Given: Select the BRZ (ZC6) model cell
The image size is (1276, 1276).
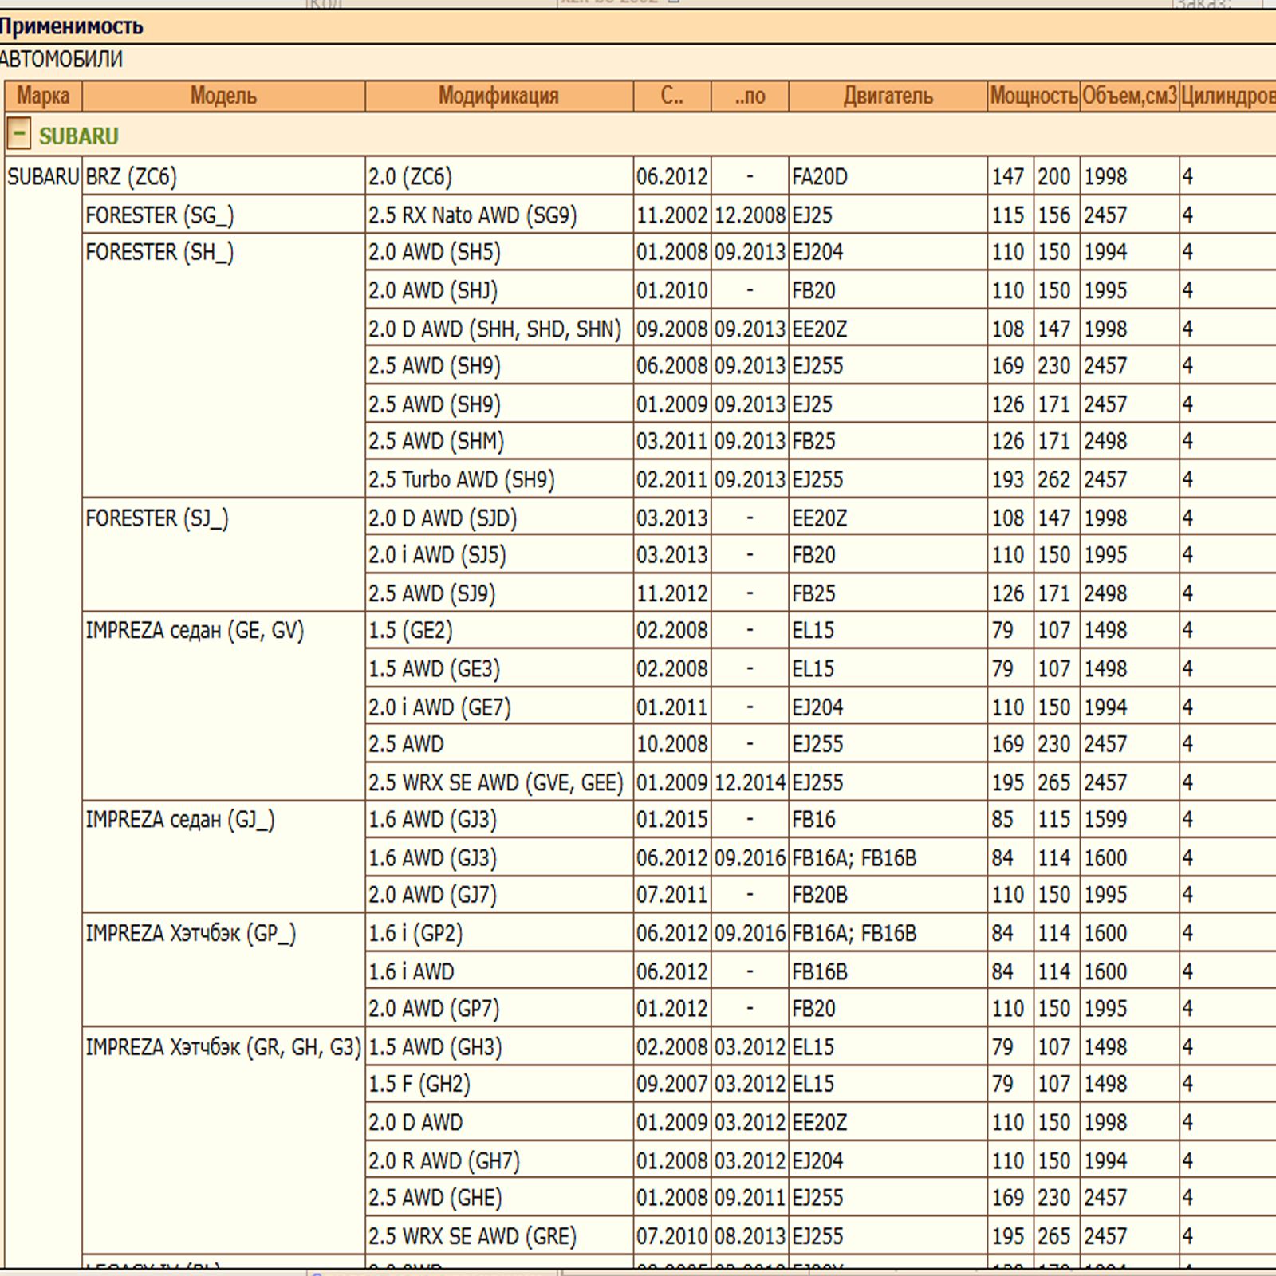Looking at the screenshot, I should [x=132, y=176].
